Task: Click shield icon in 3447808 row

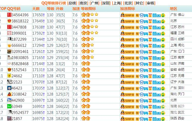Action: pyautogui.click(x=141, y=27)
